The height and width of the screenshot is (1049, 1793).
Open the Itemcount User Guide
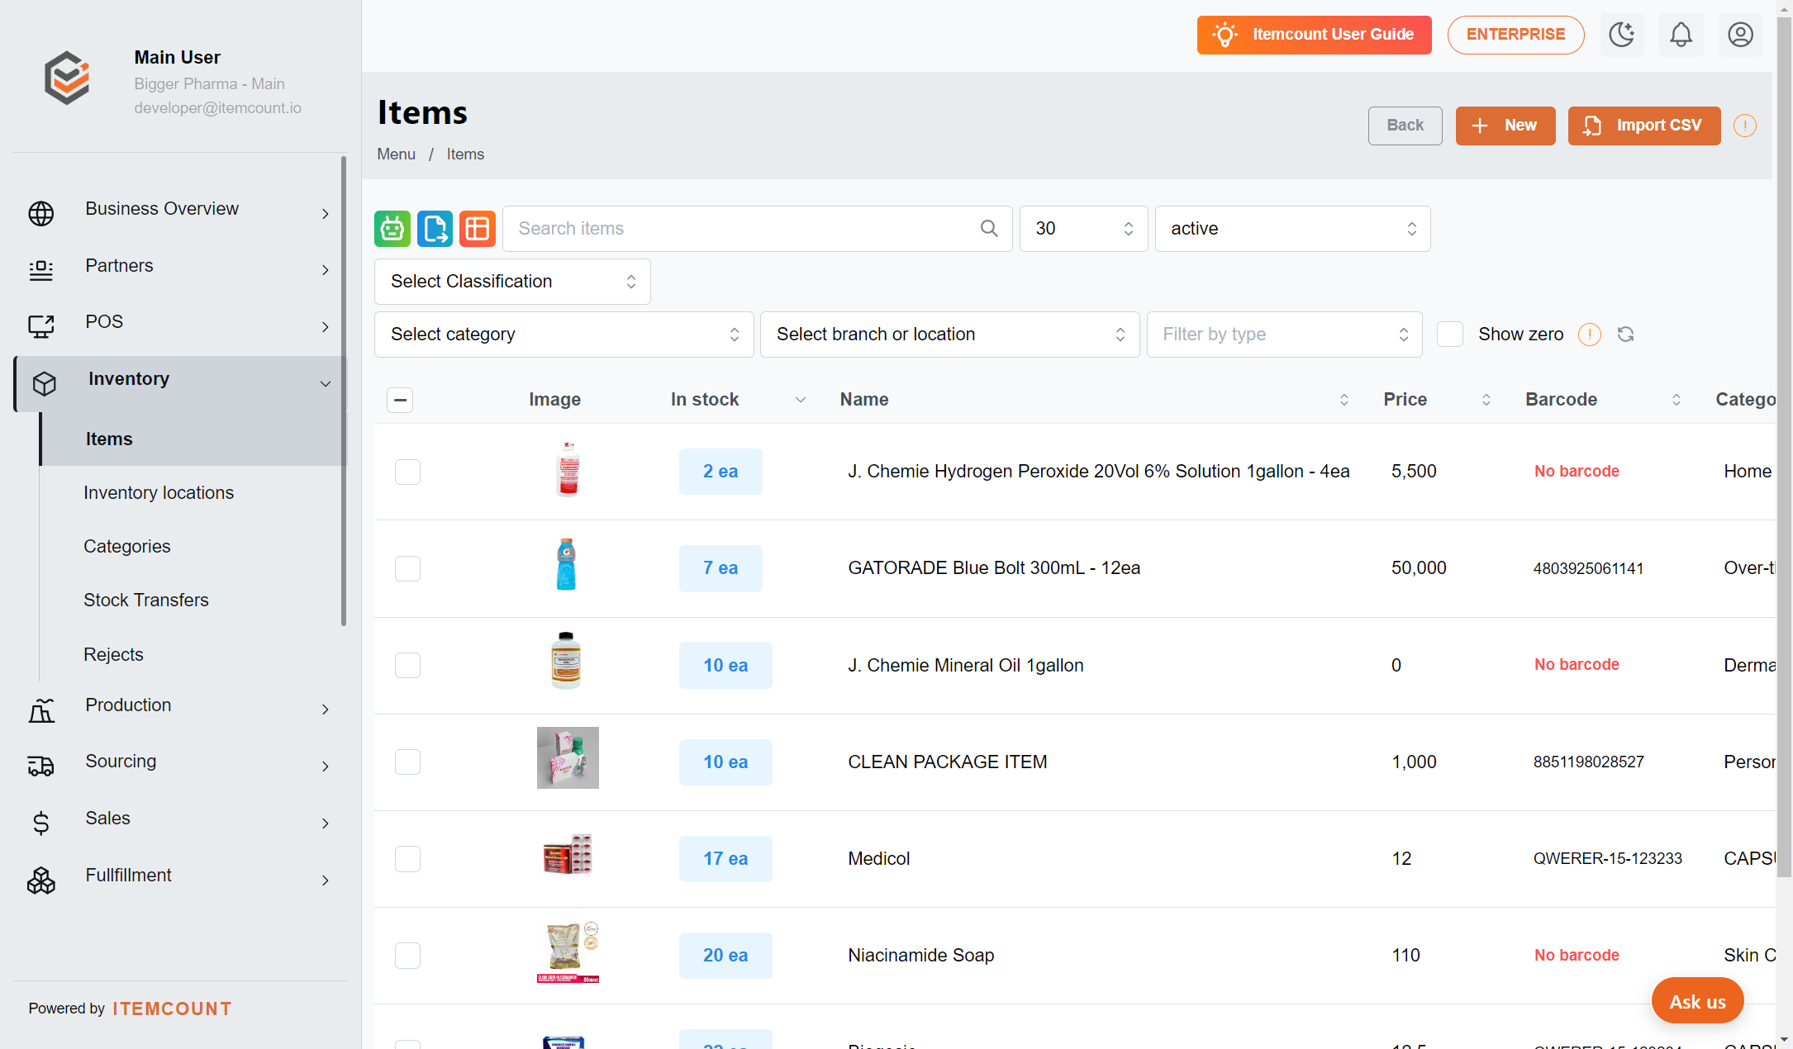(1314, 35)
